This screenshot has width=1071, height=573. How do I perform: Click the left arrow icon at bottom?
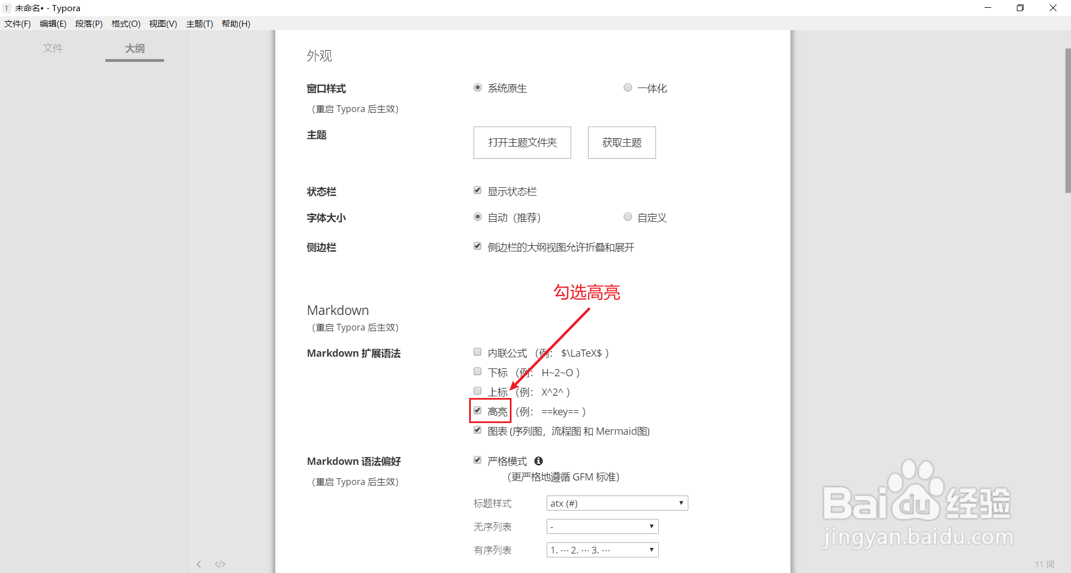pyautogui.click(x=199, y=564)
